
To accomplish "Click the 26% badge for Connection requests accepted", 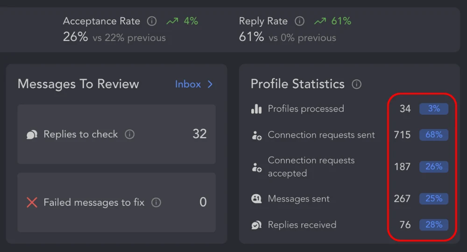I will pos(434,167).
